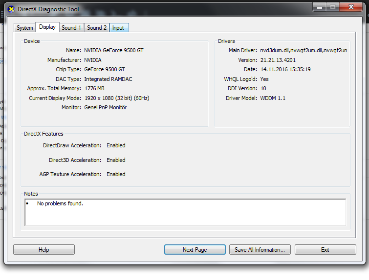This screenshot has height=280, width=369.
Task: Click AGP Texture Acceleration 'Enabled' value
Action: click(116, 174)
